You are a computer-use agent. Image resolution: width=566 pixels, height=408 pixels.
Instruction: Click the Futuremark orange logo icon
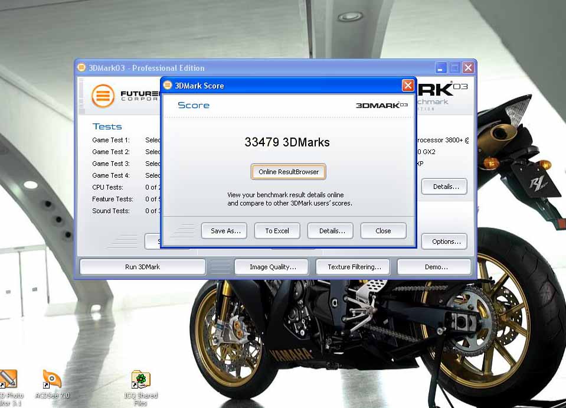[x=103, y=96]
